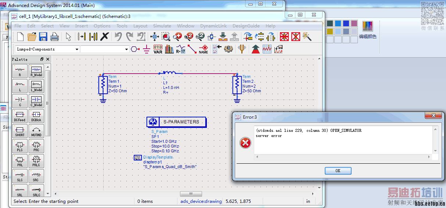446x208 pixels.
Task: Zoom in with the red plus magnifier
Action: (x=177, y=36)
